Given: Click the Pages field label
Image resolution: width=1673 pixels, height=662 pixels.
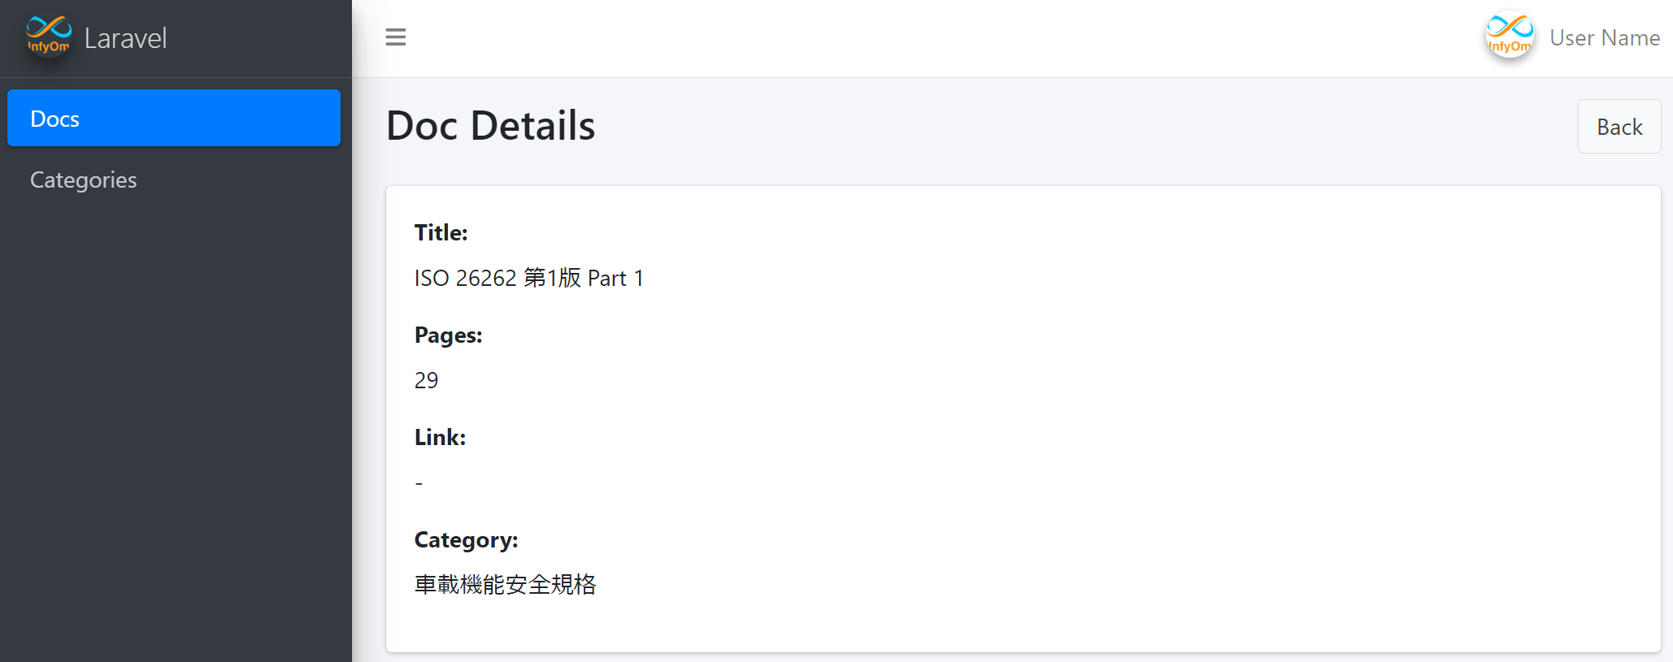Looking at the screenshot, I should click(x=448, y=335).
